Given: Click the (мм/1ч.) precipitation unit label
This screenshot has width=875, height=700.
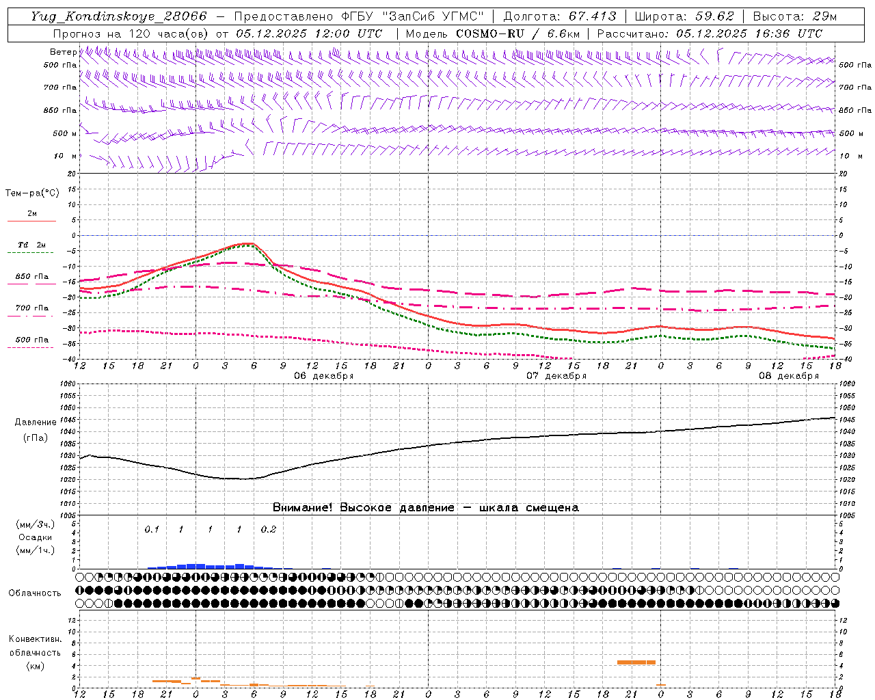Looking at the screenshot, I should click(36, 550).
